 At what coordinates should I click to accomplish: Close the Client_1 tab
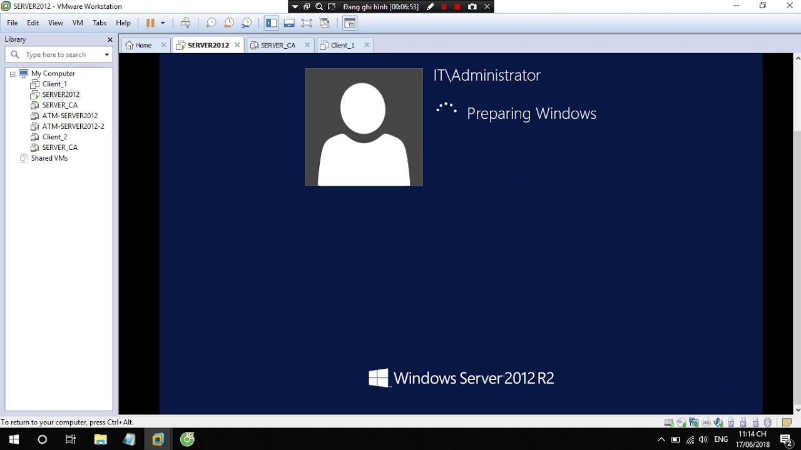367,45
